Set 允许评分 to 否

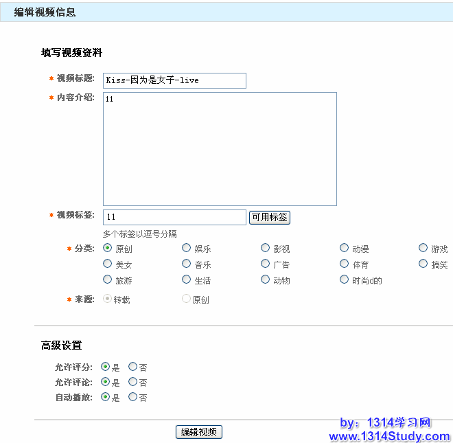(133, 367)
